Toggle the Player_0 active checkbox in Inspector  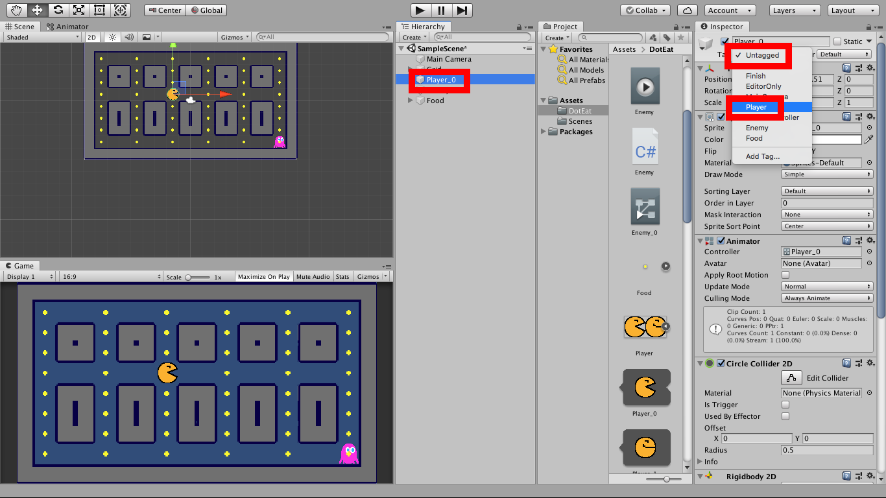(x=724, y=41)
